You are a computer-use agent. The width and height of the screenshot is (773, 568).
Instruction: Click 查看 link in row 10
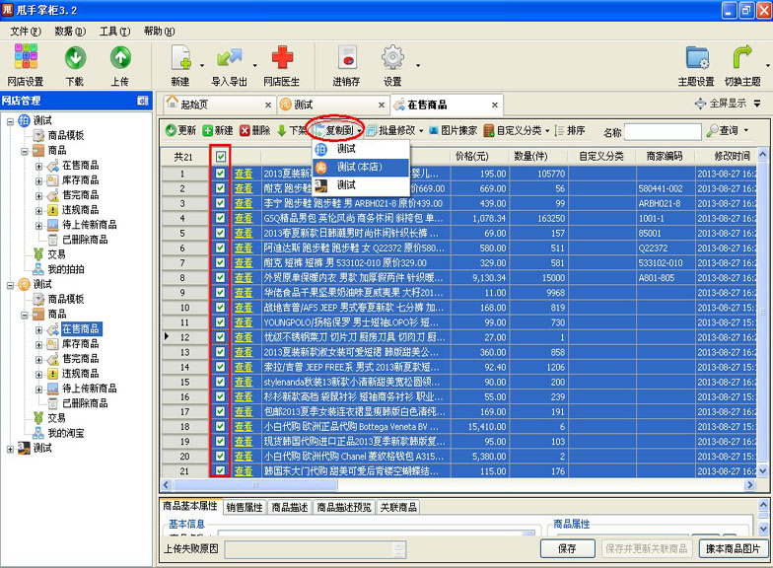pos(244,308)
